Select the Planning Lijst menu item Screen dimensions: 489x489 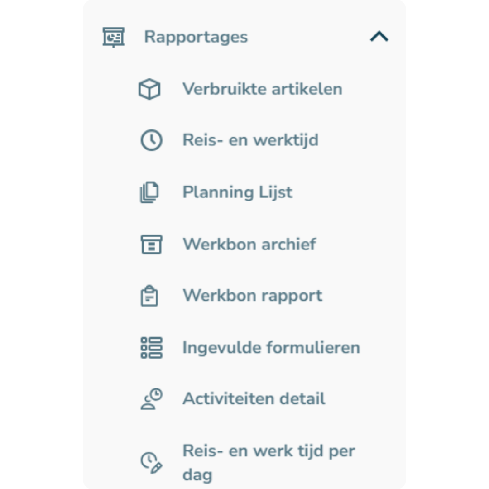tap(237, 192)
